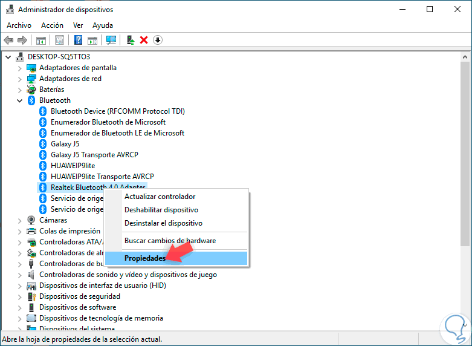Expand Adaptadores de pantalla node

19,68
